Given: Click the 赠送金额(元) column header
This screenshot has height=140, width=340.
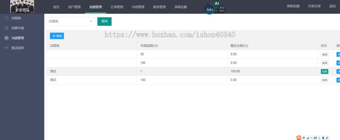Looking at the screenshot, I should click(272, 46).
